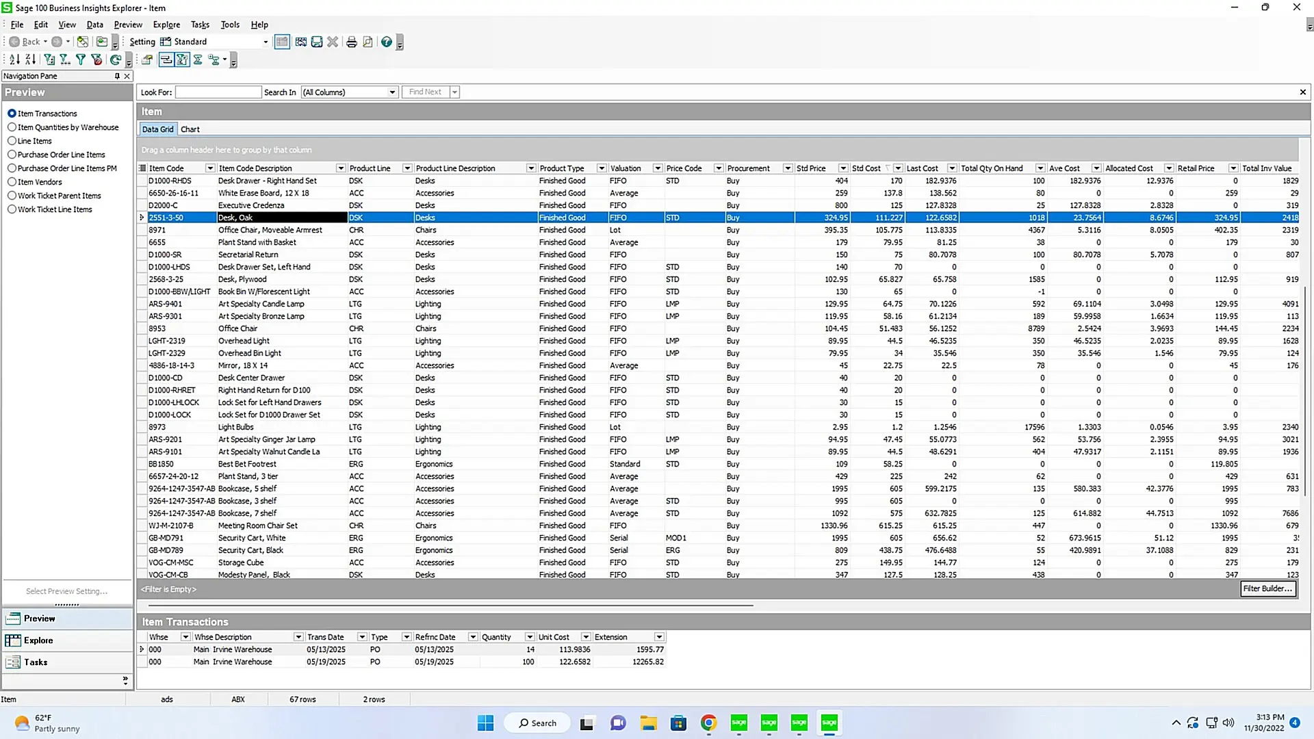Select Purchase Order Line Items PM option
The image size is (1314, 739).
coord(12,168)
